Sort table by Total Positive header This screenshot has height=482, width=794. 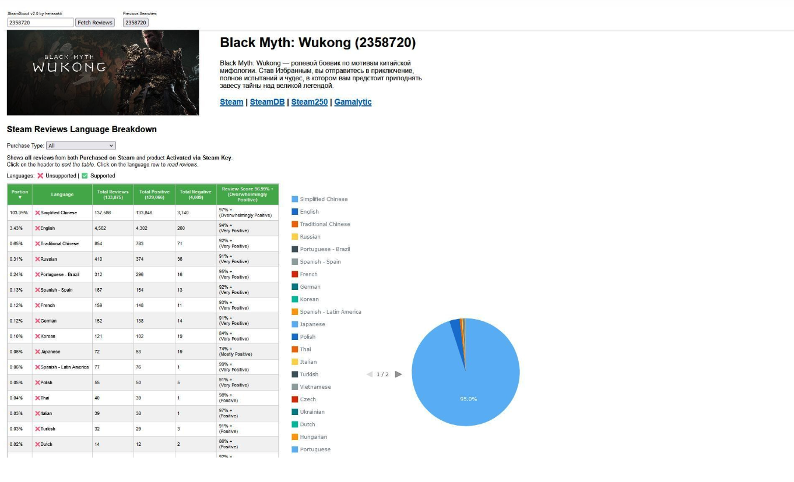click(154, 194)
